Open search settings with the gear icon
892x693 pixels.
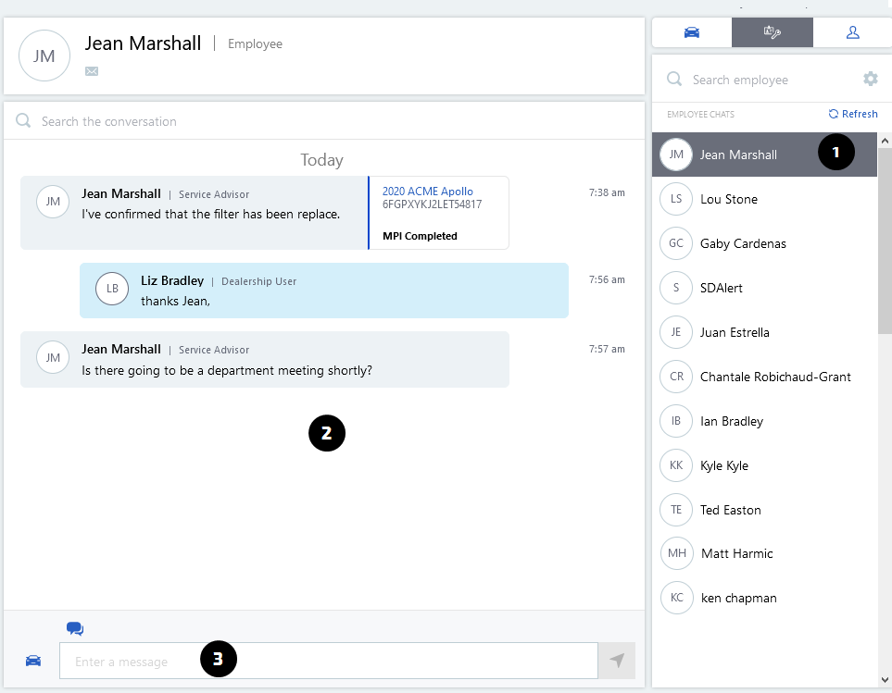[x=870, y=79]
